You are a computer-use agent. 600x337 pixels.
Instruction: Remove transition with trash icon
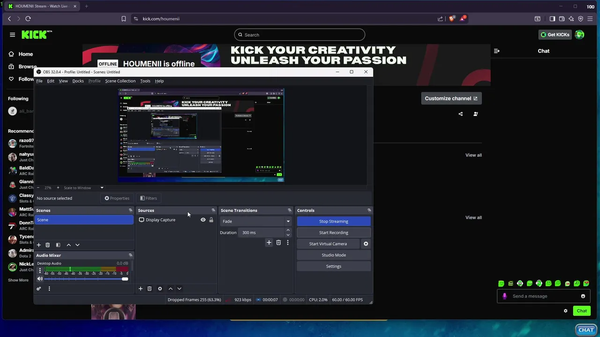(x=278, y=242)
